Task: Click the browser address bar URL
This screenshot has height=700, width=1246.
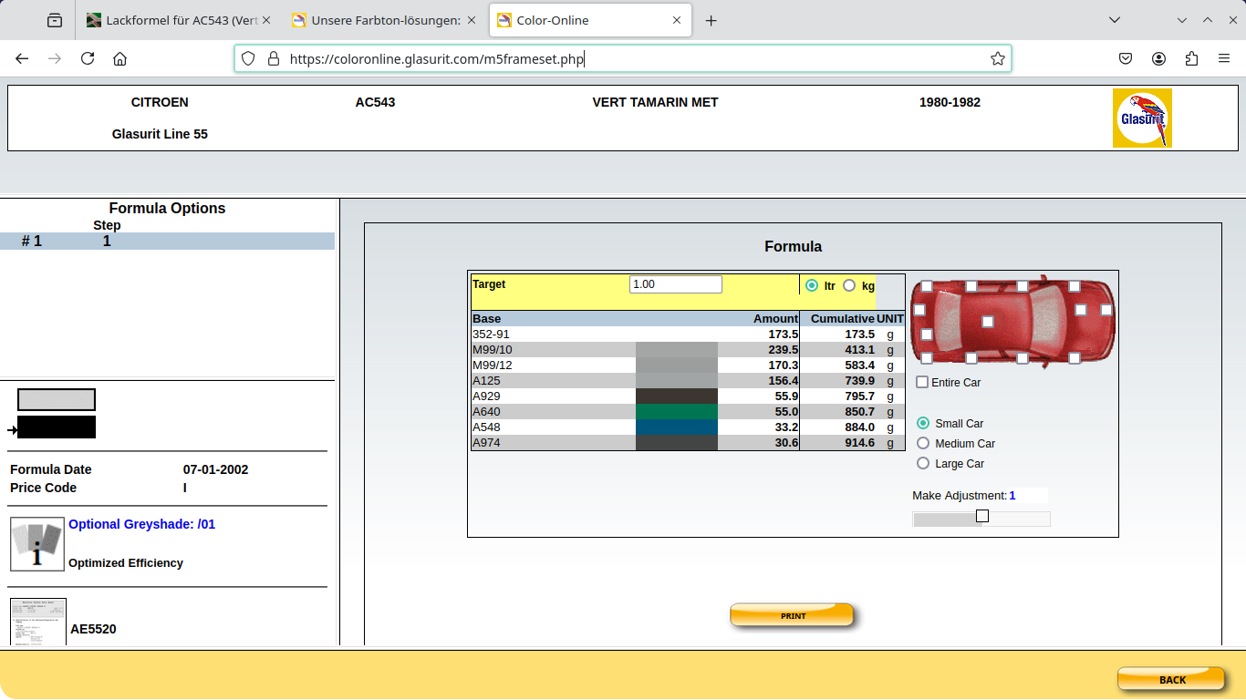Action: pos(436,59)
